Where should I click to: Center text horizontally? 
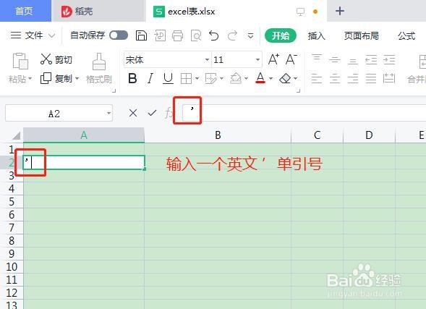(335, 79)
